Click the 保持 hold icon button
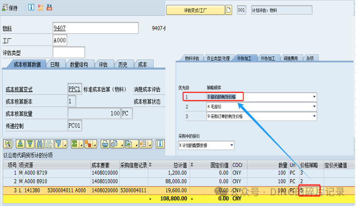 tap(10, 8)
